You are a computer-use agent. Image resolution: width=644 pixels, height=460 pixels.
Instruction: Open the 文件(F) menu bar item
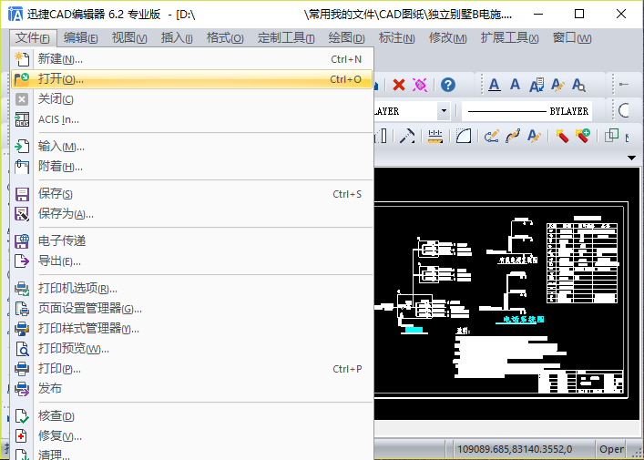point(33,37)
